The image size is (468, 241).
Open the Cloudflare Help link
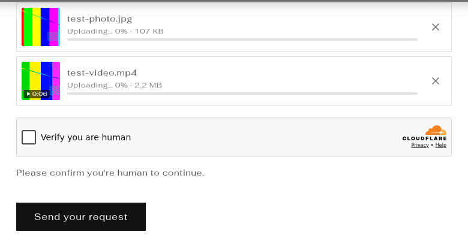point(441,145)
